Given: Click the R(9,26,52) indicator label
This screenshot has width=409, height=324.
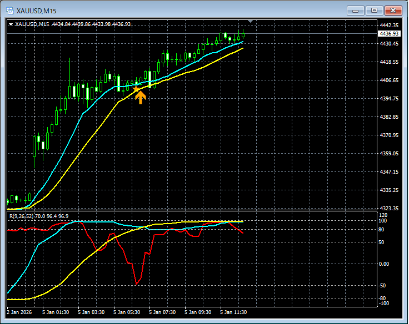Looking at the screenshot, I should (21, 216).
